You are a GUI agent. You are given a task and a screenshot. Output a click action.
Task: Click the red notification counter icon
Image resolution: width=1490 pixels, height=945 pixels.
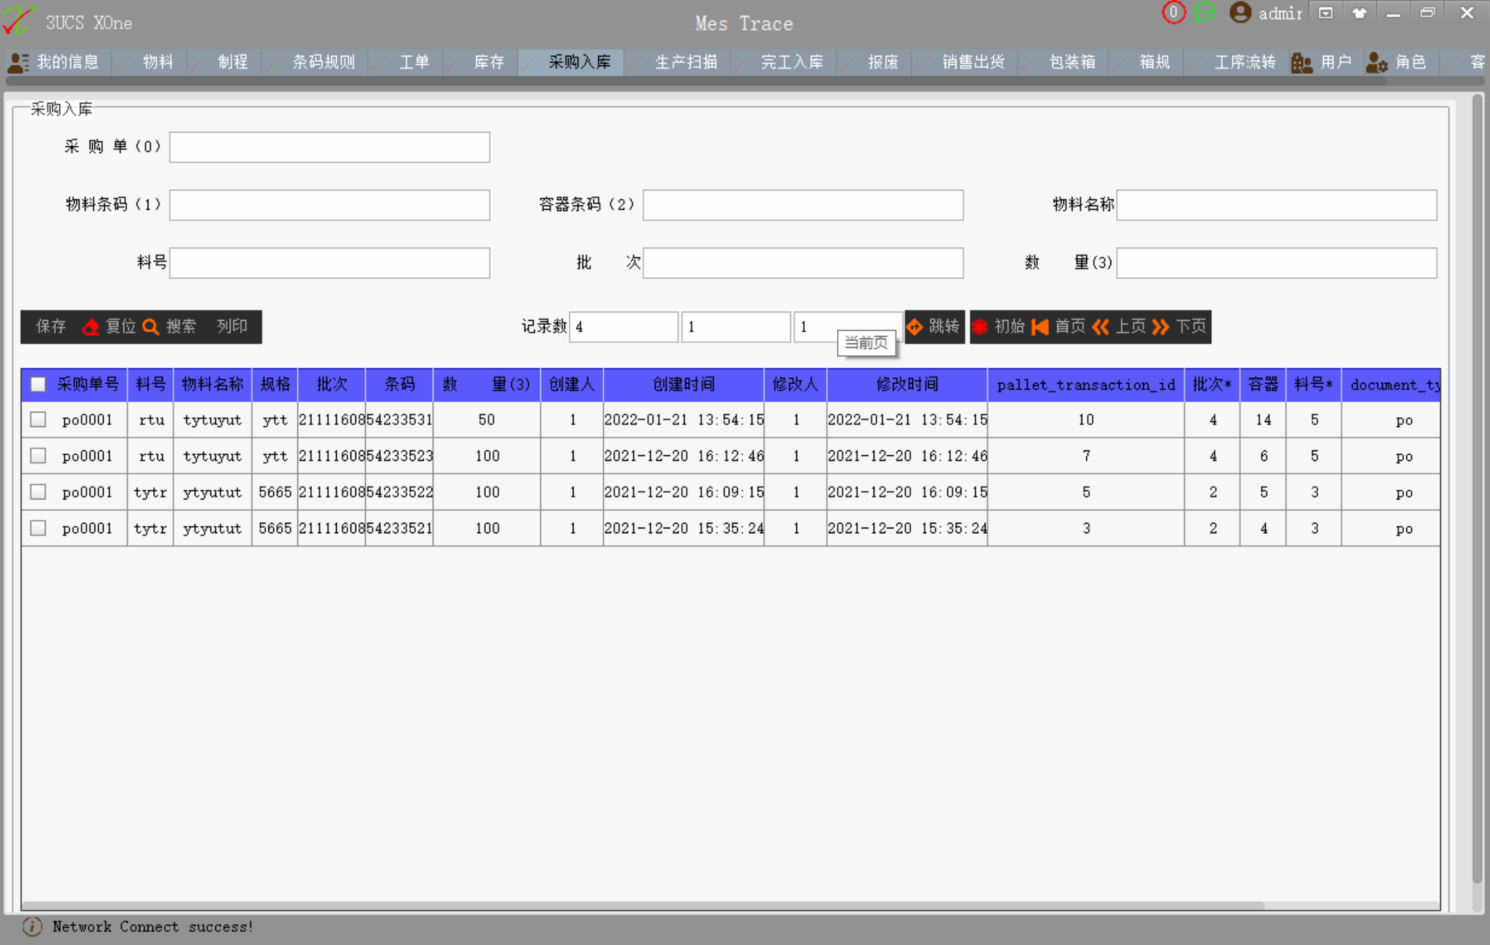click(x=1173, y=12)
